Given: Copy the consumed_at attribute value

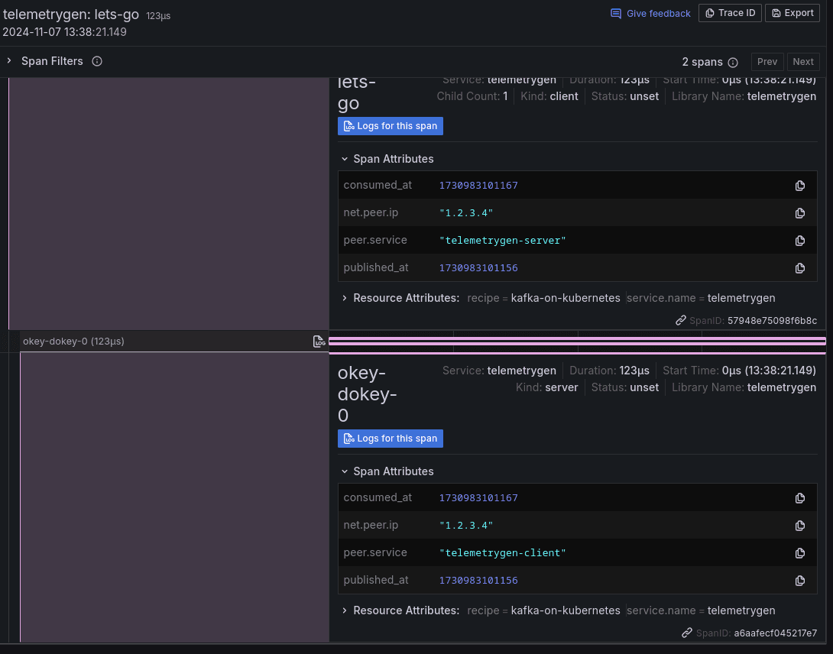Looking at the screenshot, I should [x=800, y=185].
